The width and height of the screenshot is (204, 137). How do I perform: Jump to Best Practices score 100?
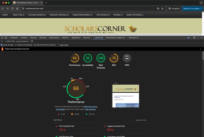click(x=101, y=58)
